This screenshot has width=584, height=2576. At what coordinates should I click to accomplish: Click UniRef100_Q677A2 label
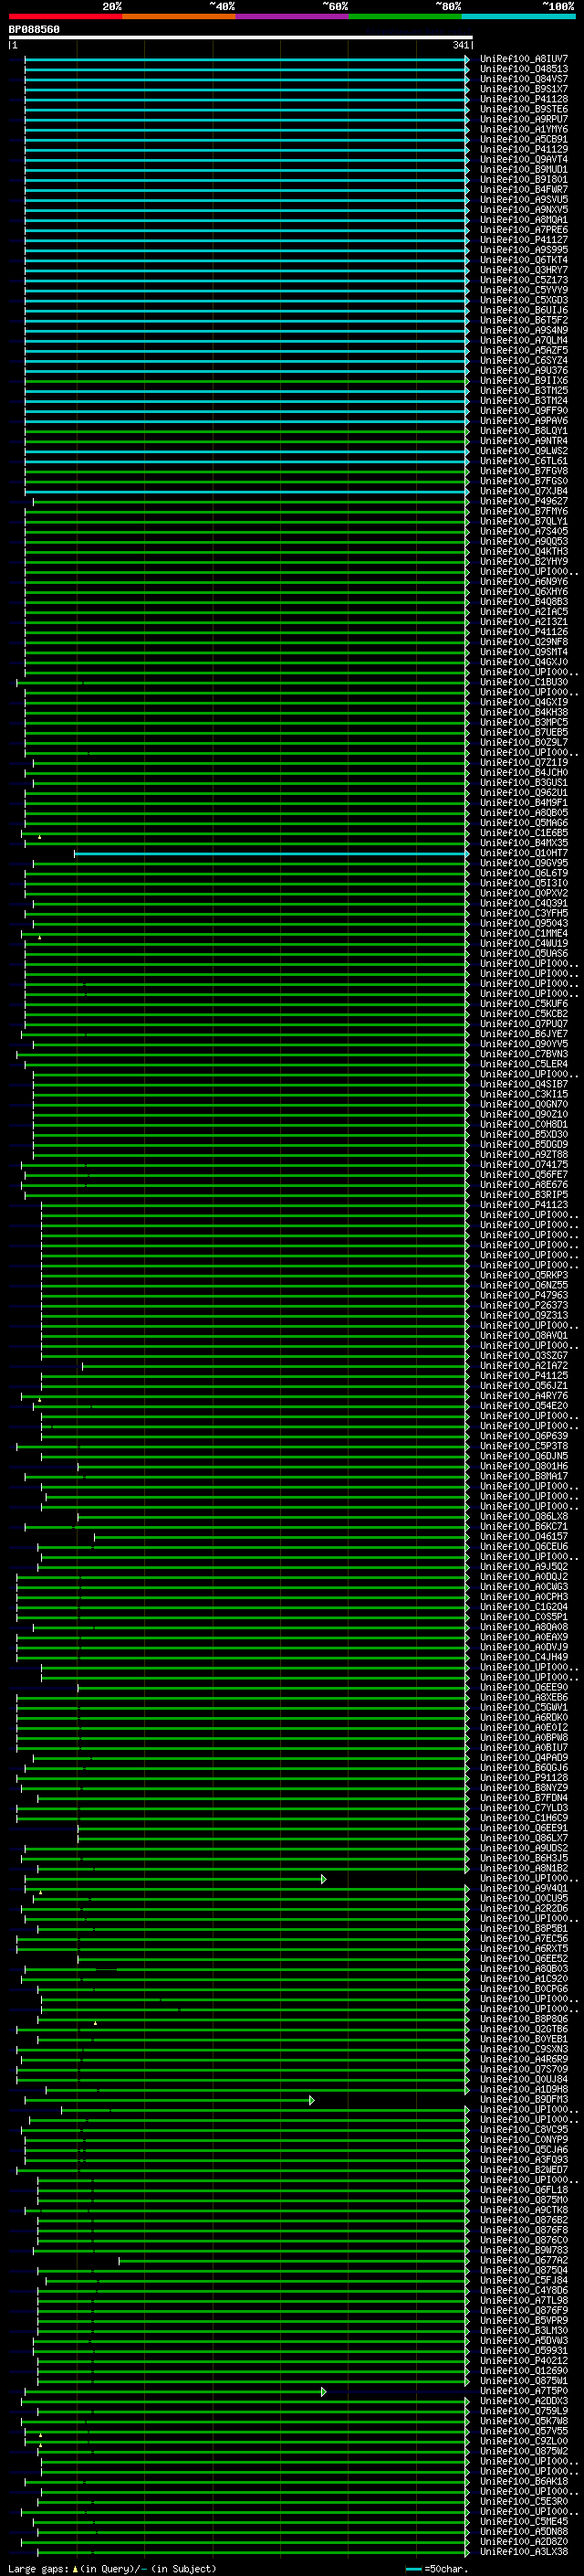click(x=523, y=2260)
